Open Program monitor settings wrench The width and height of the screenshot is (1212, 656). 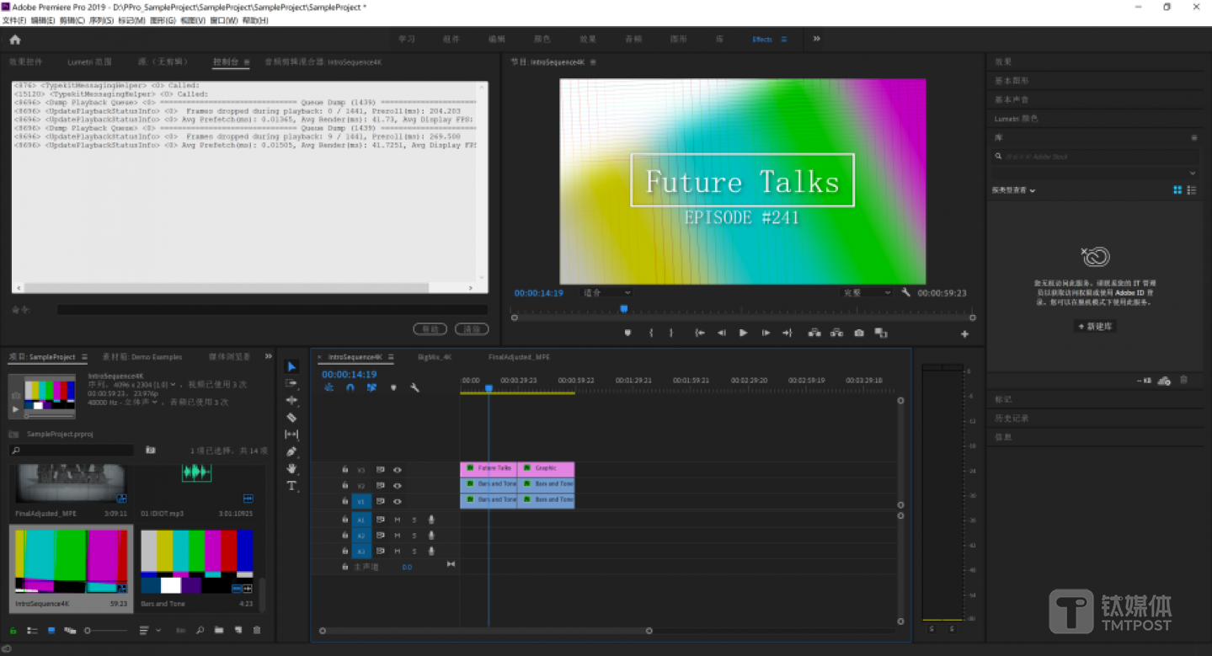[905, 292]
